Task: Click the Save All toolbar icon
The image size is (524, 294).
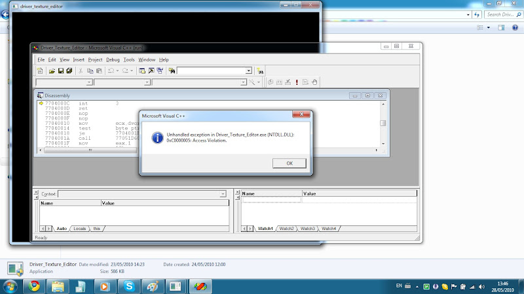Action: [x=69, y=71]
